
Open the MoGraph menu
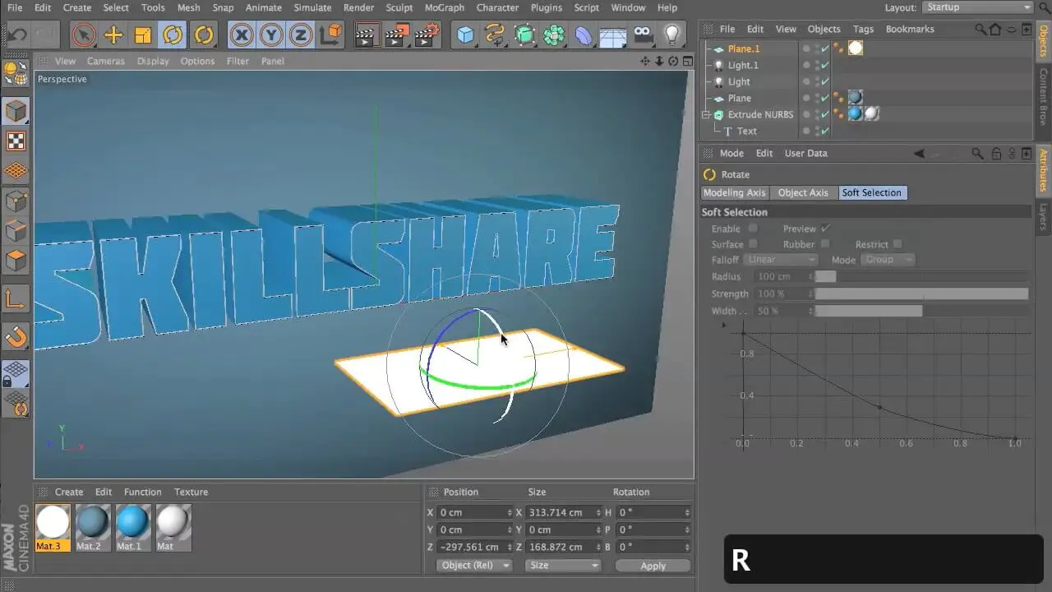pyautogui.click(x=445, y=7)
